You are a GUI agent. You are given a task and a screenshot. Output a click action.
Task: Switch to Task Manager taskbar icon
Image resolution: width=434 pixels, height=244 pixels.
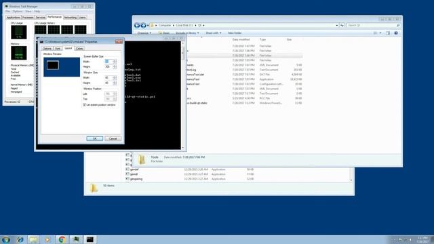(x=76, y=239)
